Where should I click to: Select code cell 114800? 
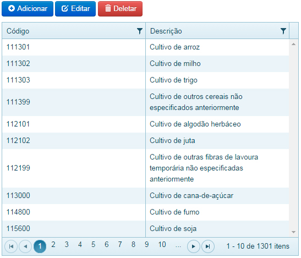[74, 212]
